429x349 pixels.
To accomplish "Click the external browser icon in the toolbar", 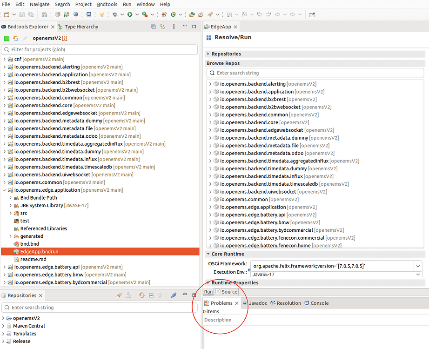I will [76, 14].
